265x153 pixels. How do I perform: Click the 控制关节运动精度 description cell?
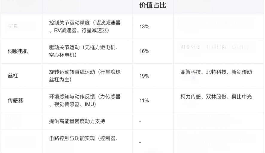pos(85,27)
